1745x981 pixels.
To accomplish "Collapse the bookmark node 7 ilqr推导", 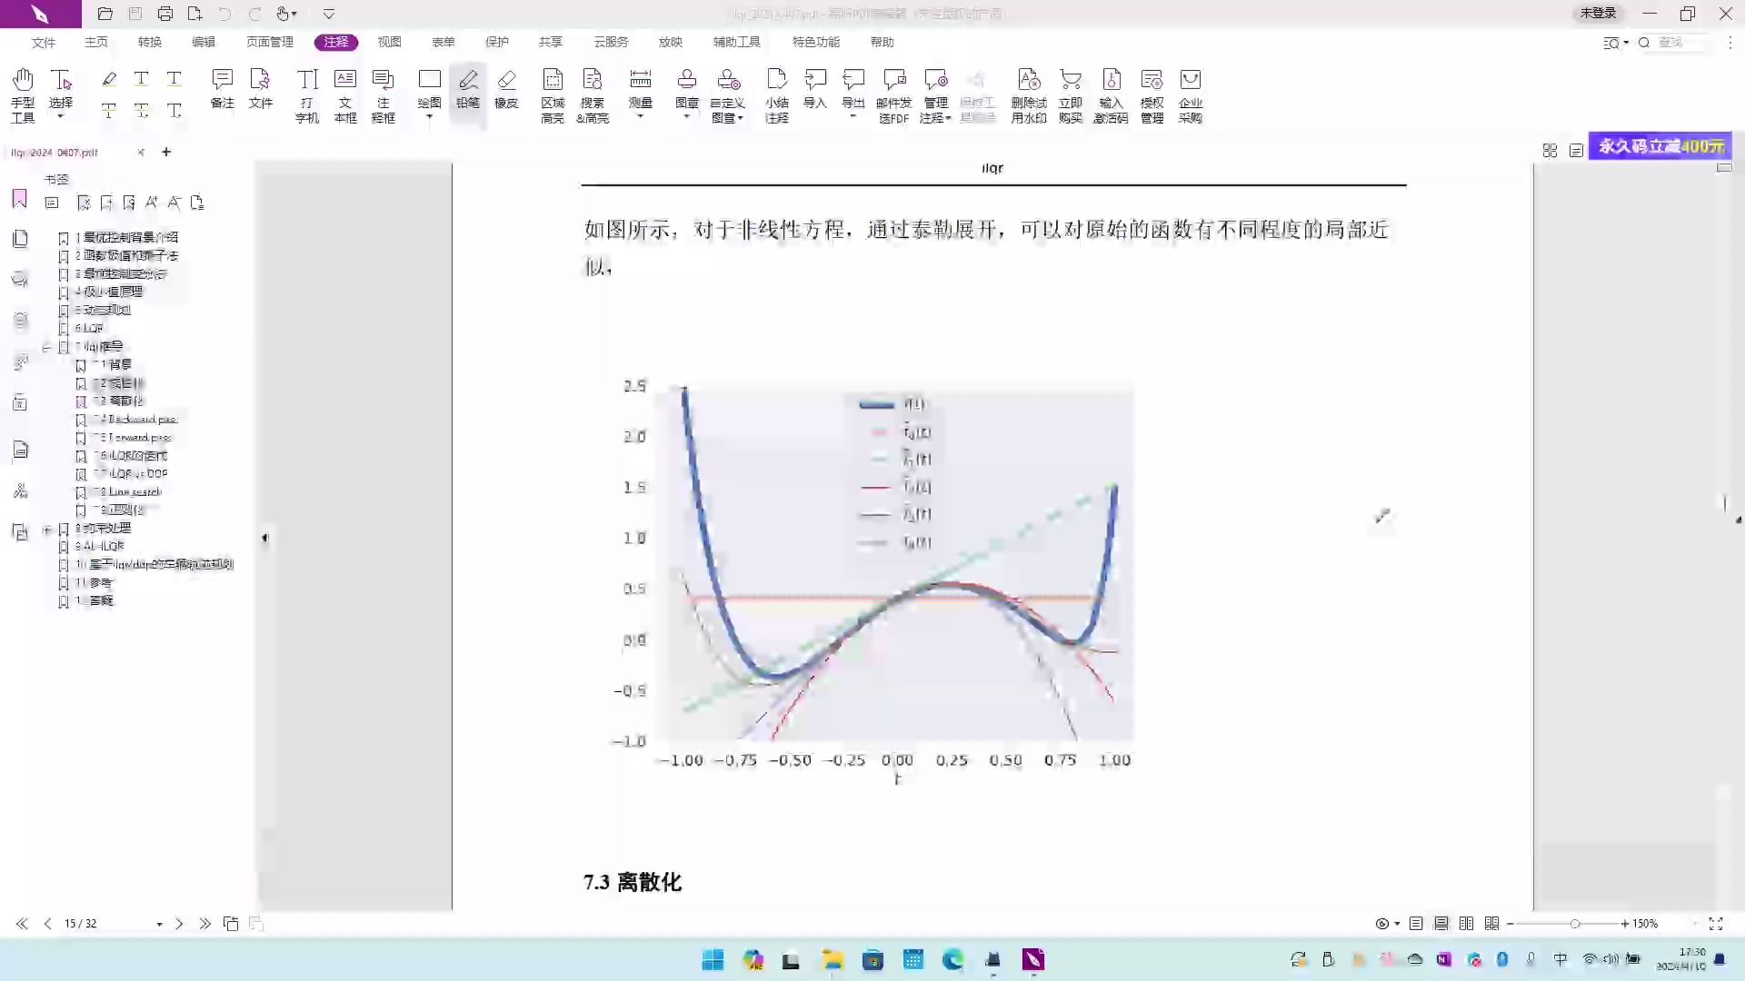I will tap(46, 346).
